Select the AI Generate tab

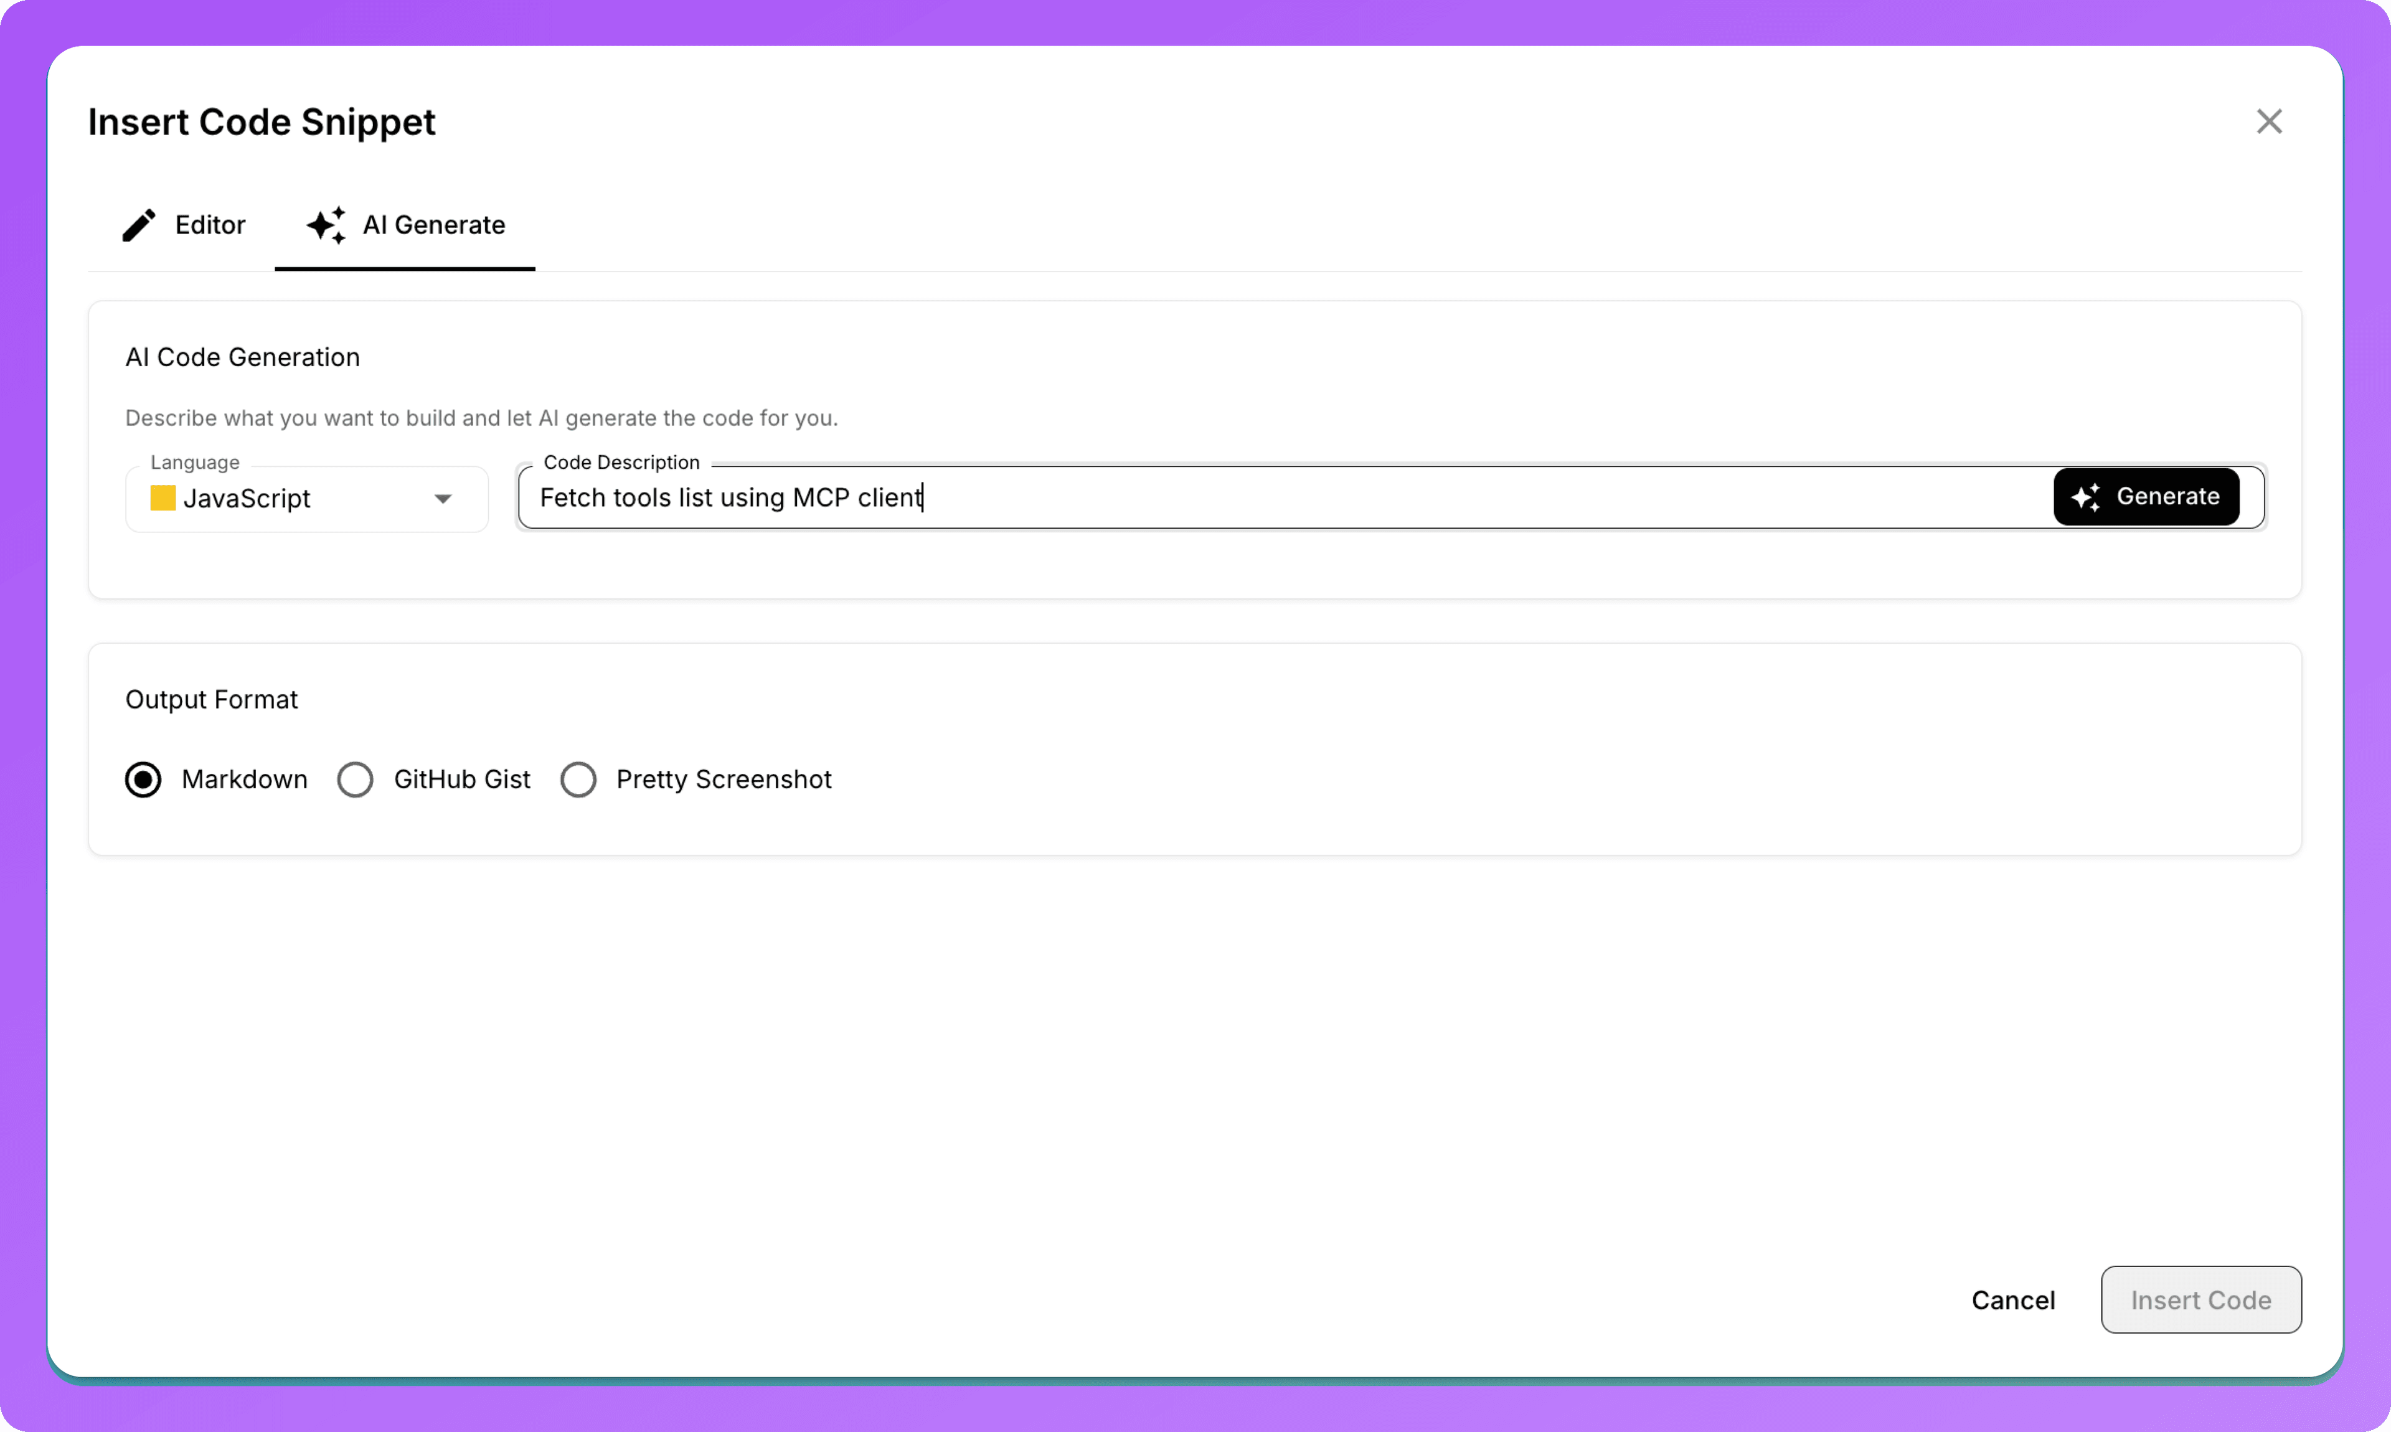405,225
